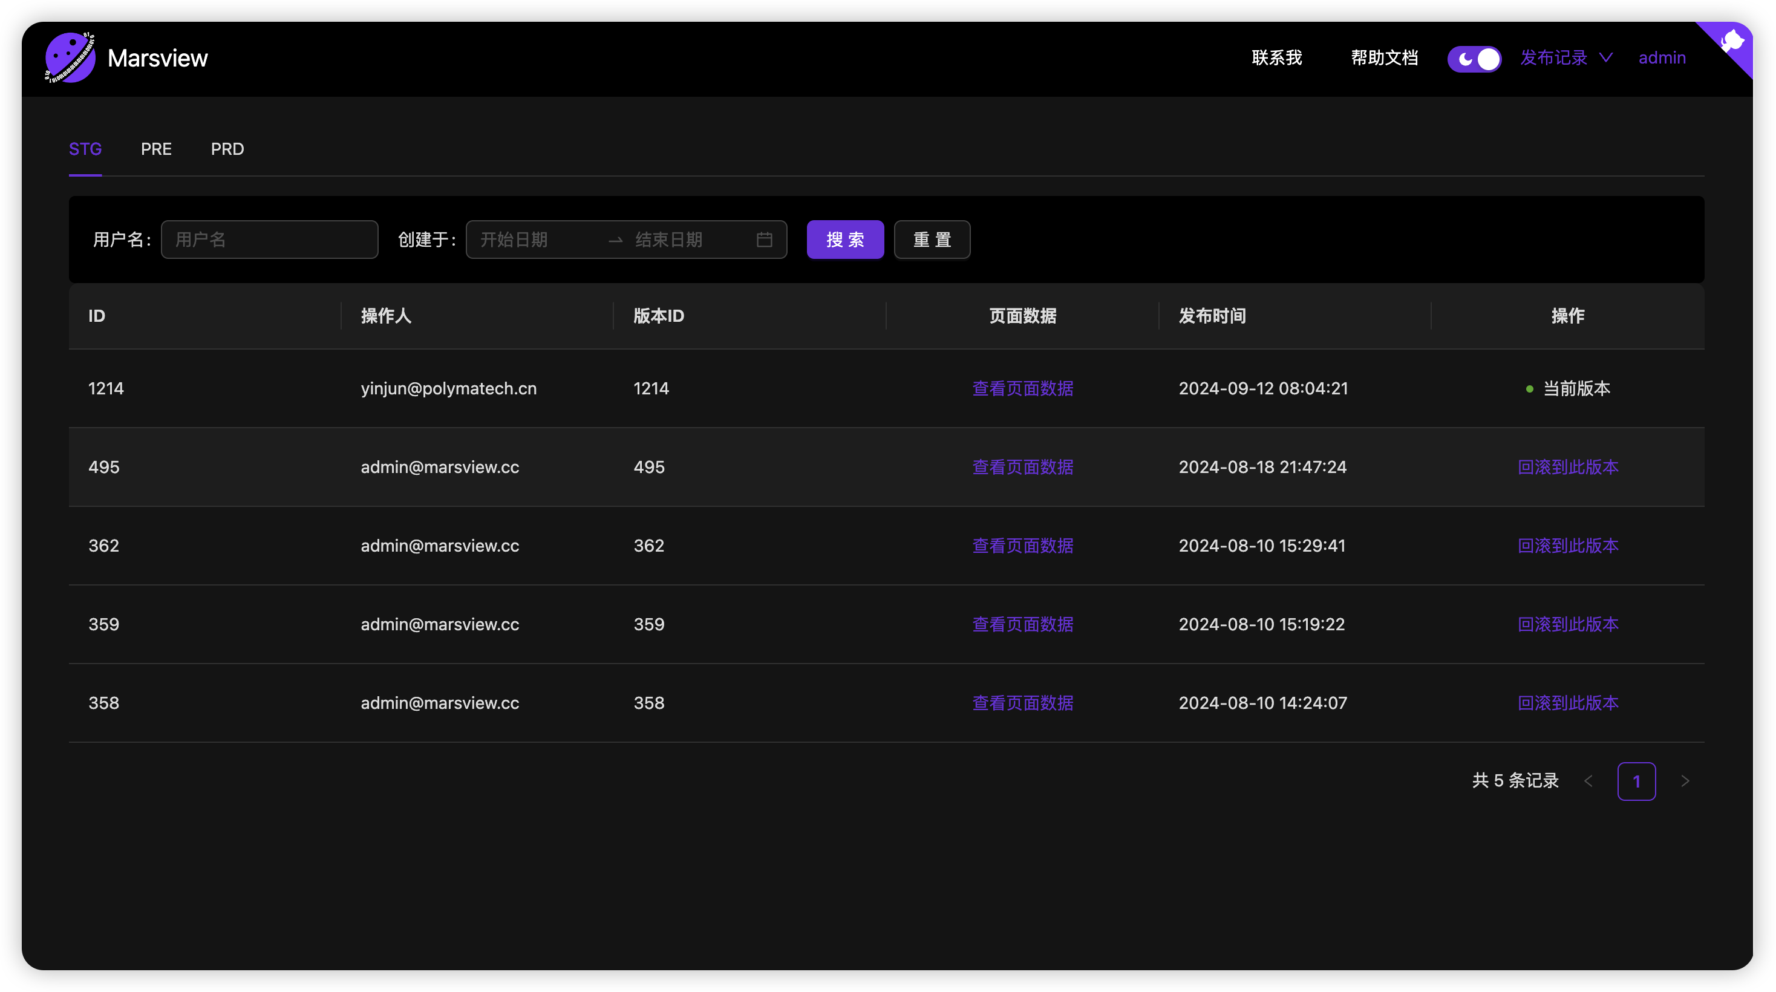Click the calendar icon in date range
This screenshot has height=992, width=1776.
pos(764,239)
